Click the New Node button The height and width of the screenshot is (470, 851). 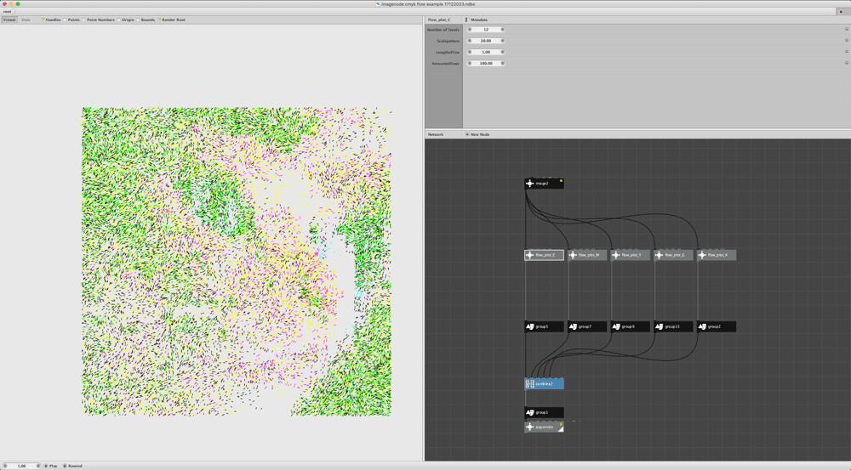click(x=477, y=134)
